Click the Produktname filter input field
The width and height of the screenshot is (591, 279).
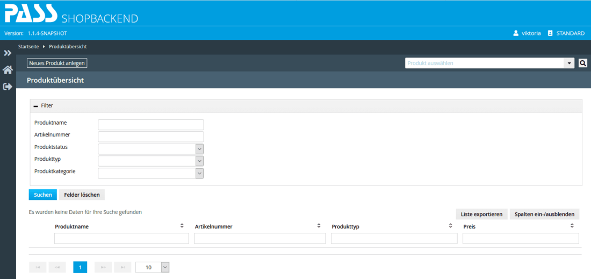tap(151, 125)
